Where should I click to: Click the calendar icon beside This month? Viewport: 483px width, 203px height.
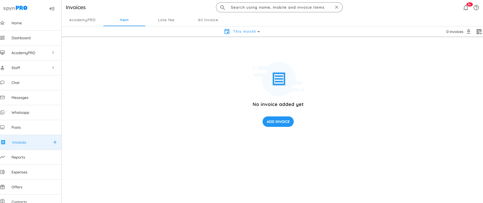(x=227, y=31)
